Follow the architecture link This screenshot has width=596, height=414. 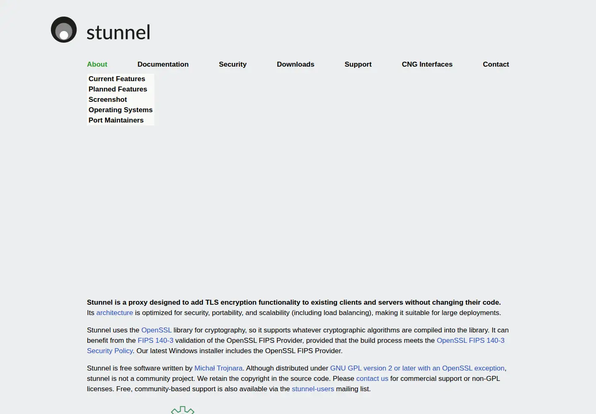(115, 313)
